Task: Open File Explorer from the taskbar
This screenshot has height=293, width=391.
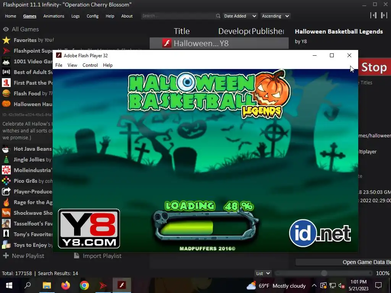Action: 47,285
